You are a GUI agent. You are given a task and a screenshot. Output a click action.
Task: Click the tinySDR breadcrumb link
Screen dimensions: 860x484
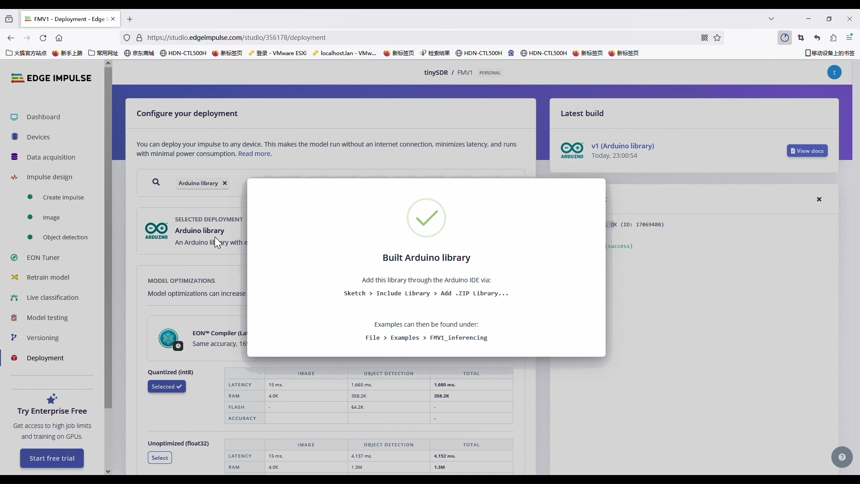click(x=436, y=73)
